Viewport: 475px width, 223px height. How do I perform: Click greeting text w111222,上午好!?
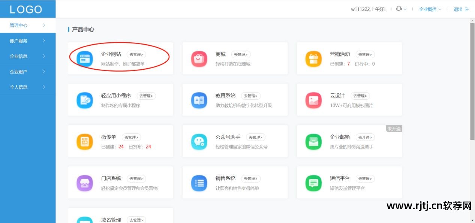tap(368, 9)
